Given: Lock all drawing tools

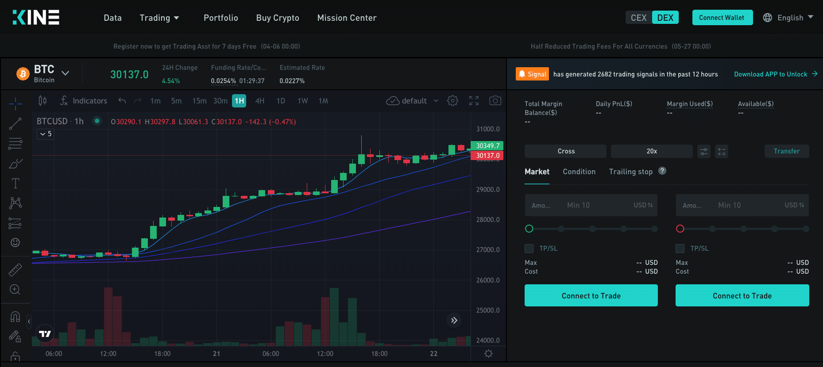Looking at the screenshot, I should tap(15, 356).
